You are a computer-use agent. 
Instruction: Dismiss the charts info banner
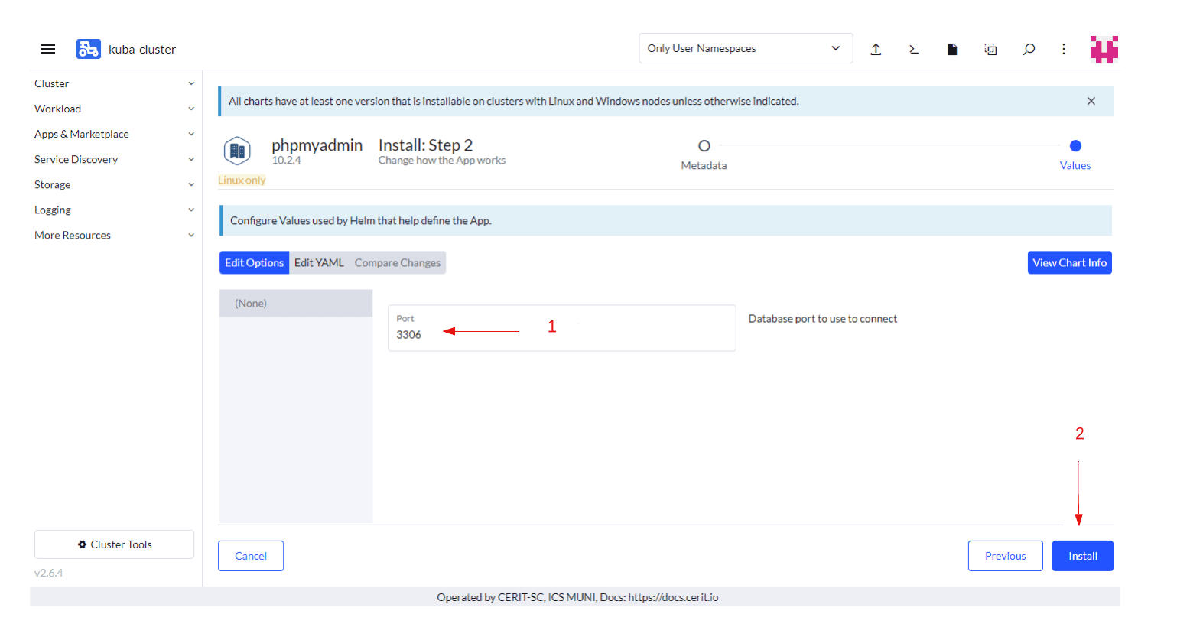[x=1091, y=101]
